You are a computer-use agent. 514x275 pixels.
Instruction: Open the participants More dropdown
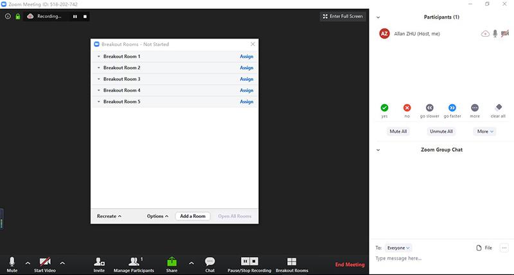(485, 132)
